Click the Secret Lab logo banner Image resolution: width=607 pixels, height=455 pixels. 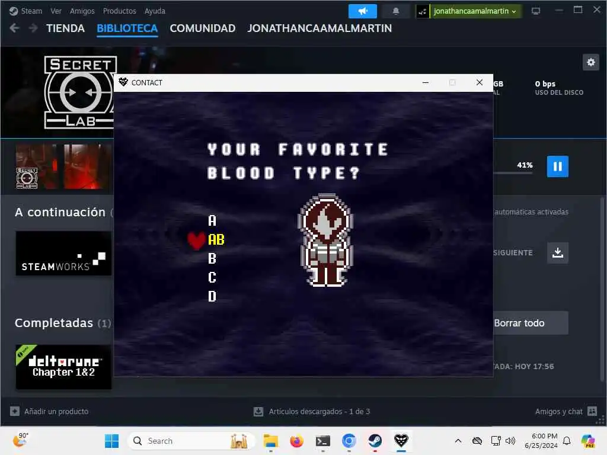(x=81, y=92)
